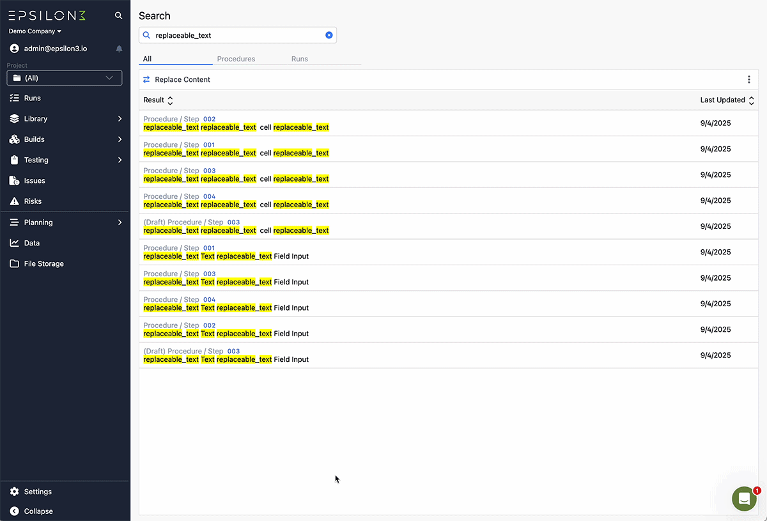Toggle sorting on the Last Updated column
767x521 pixels.
[x=751, y=100]
